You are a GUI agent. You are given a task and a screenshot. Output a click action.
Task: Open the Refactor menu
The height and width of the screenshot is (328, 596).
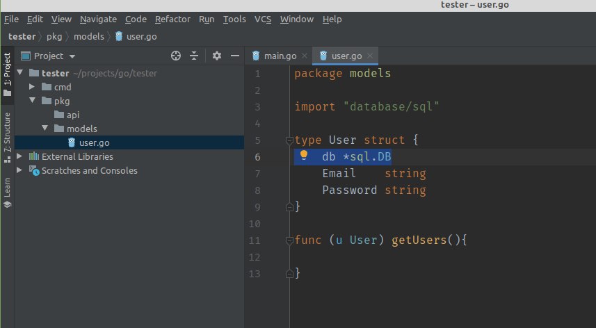pos(172,19)
